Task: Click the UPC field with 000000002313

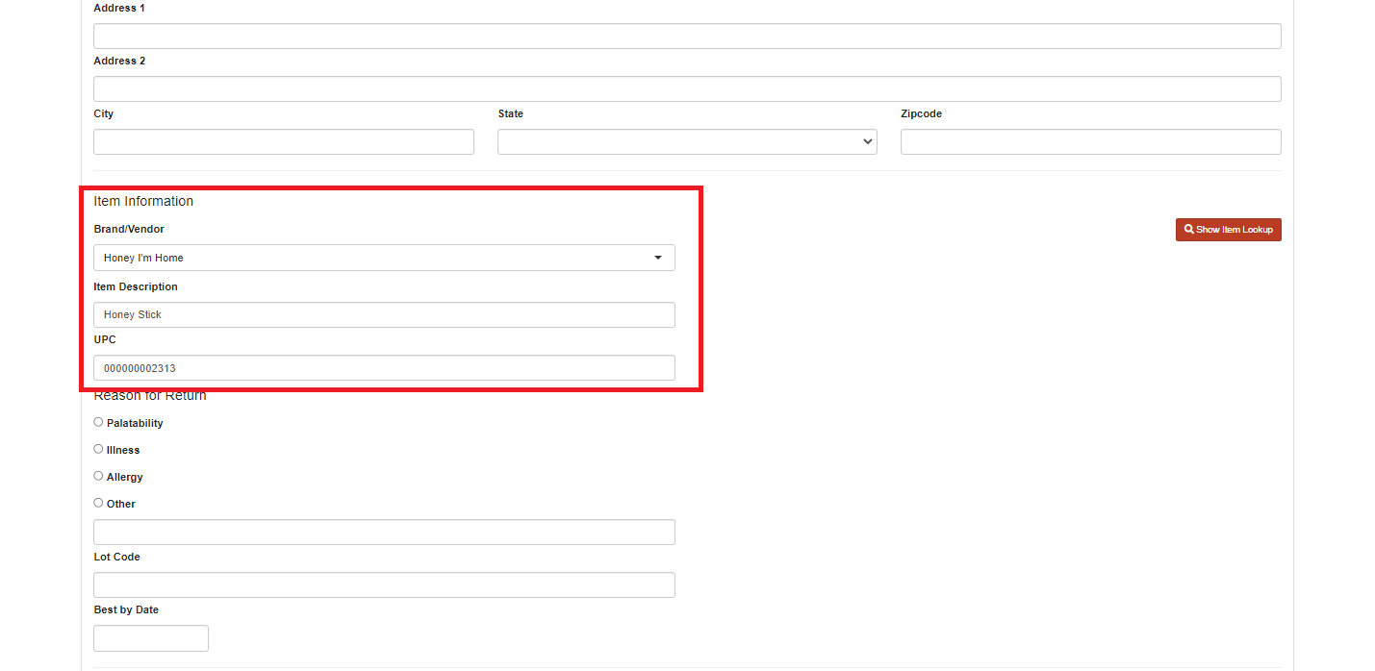Action: coord(384,368)
